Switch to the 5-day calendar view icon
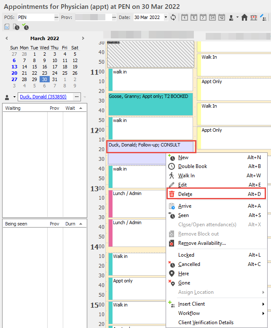This screenshot has height=328, width=271. (x=193, y=17)
